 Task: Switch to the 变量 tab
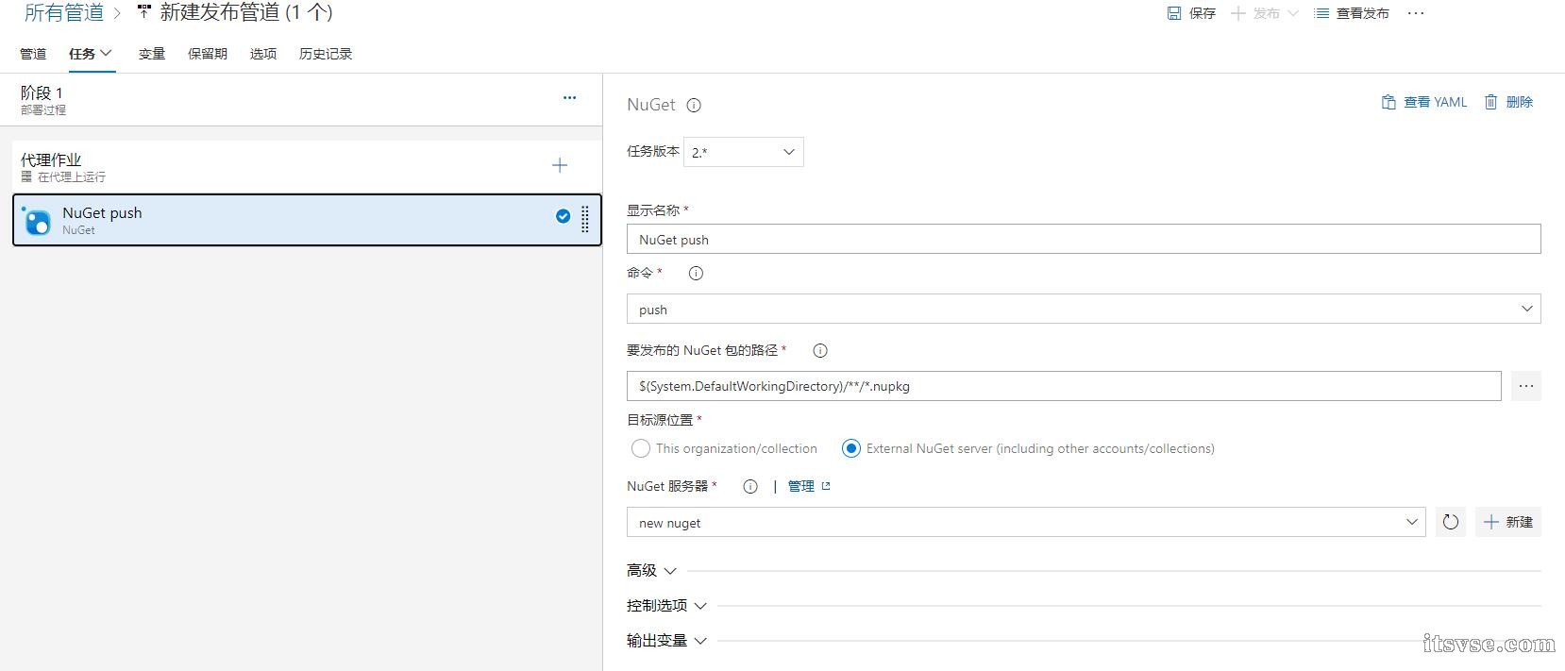click(x=152, y=54)
